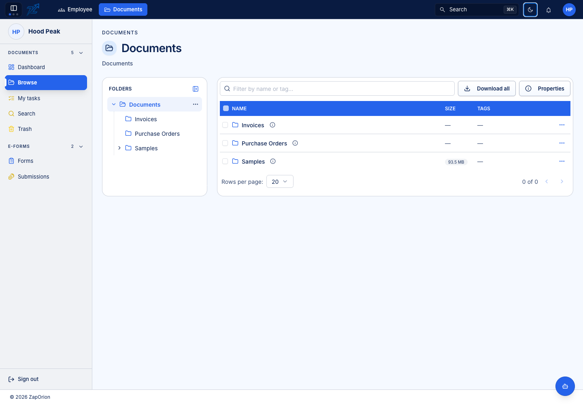
Task: Show info for Invoices folder row
Action: [x=272, y=125]
